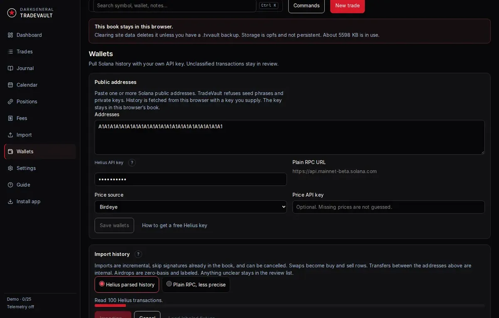
Task: Open How to get a free Helius key link
Action: [174, 226]
